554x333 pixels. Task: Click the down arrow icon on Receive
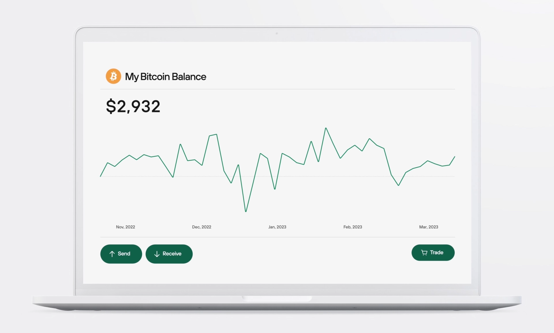click(x=157, y=254)
